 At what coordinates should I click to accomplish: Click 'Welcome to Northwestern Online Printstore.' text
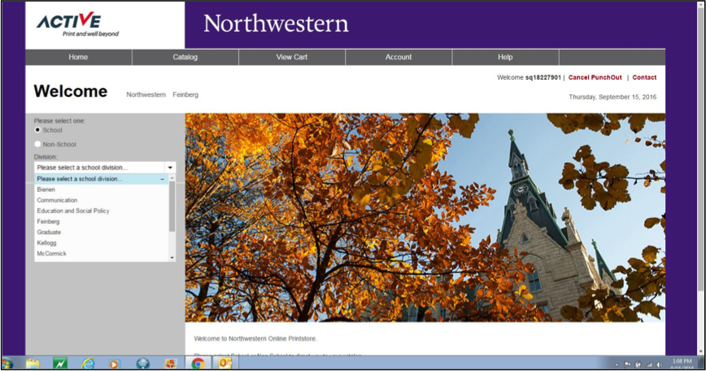pos(255,338)
